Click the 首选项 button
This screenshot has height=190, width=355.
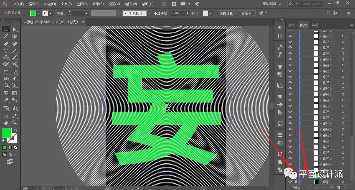246,13
